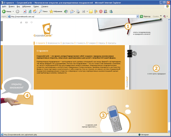The image size is (171, 137).
Task: Click the Forward arrow button
Action: pyautogui.click(x=17, y=11)
